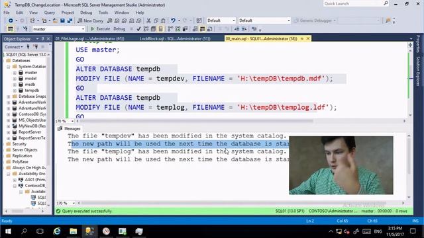Screen dimensions: 424x238
Task: Toggle Include Actual Execution Plan
Action: 170,29
